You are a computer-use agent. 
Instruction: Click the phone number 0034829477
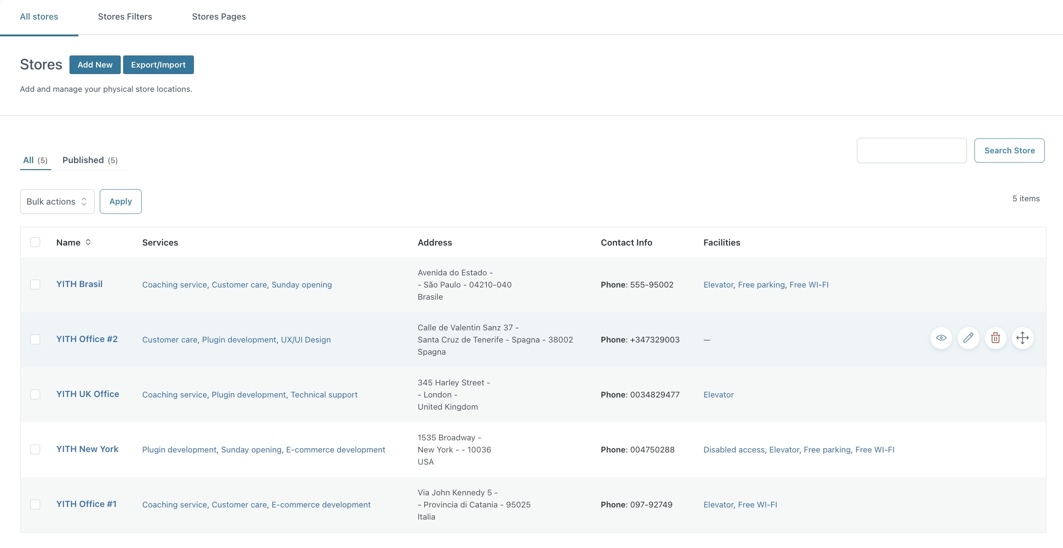[x=655, y=395]
